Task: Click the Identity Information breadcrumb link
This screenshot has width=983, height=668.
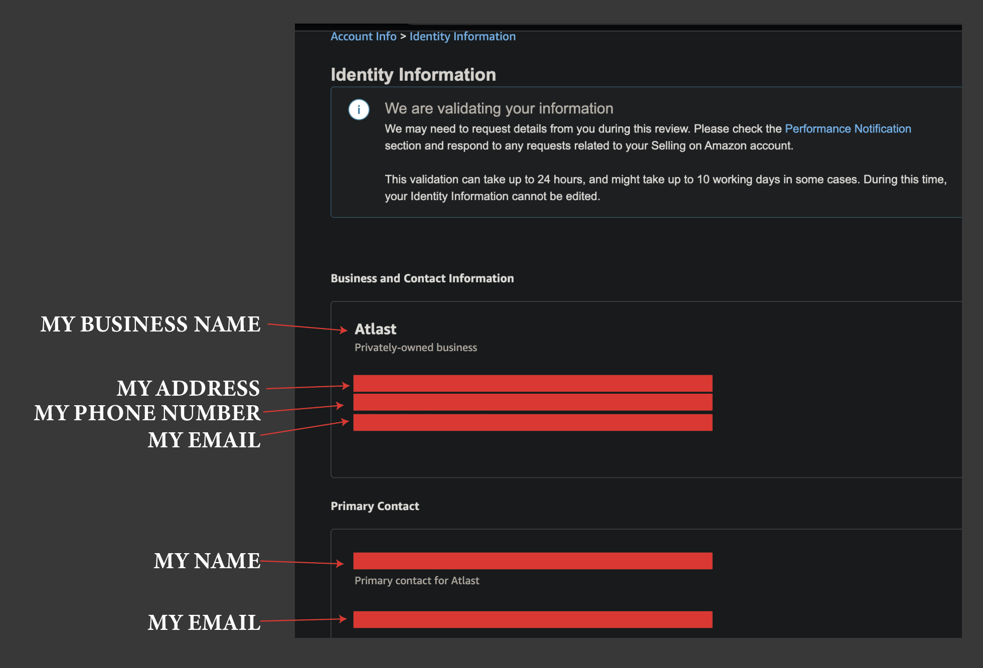Action: click(462, 37)
